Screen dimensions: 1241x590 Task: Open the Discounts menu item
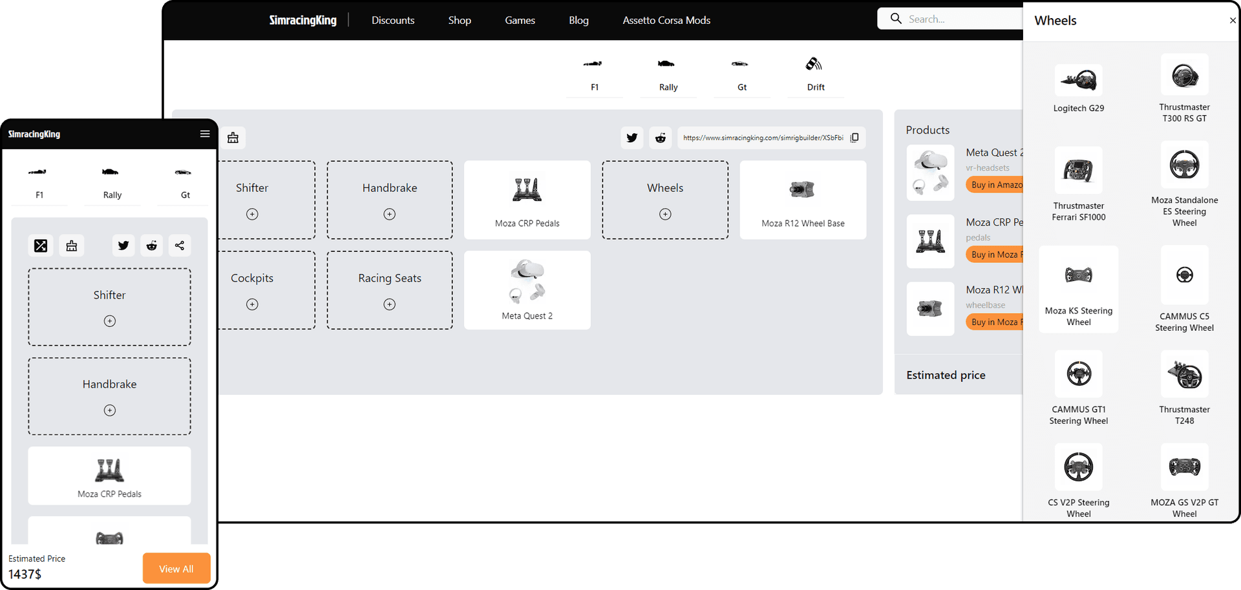click(x=393, y=20)
